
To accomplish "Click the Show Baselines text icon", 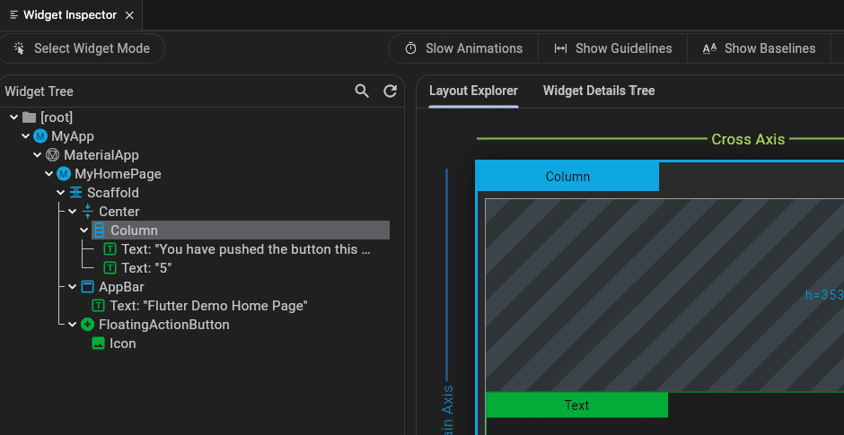I will 709,48.
